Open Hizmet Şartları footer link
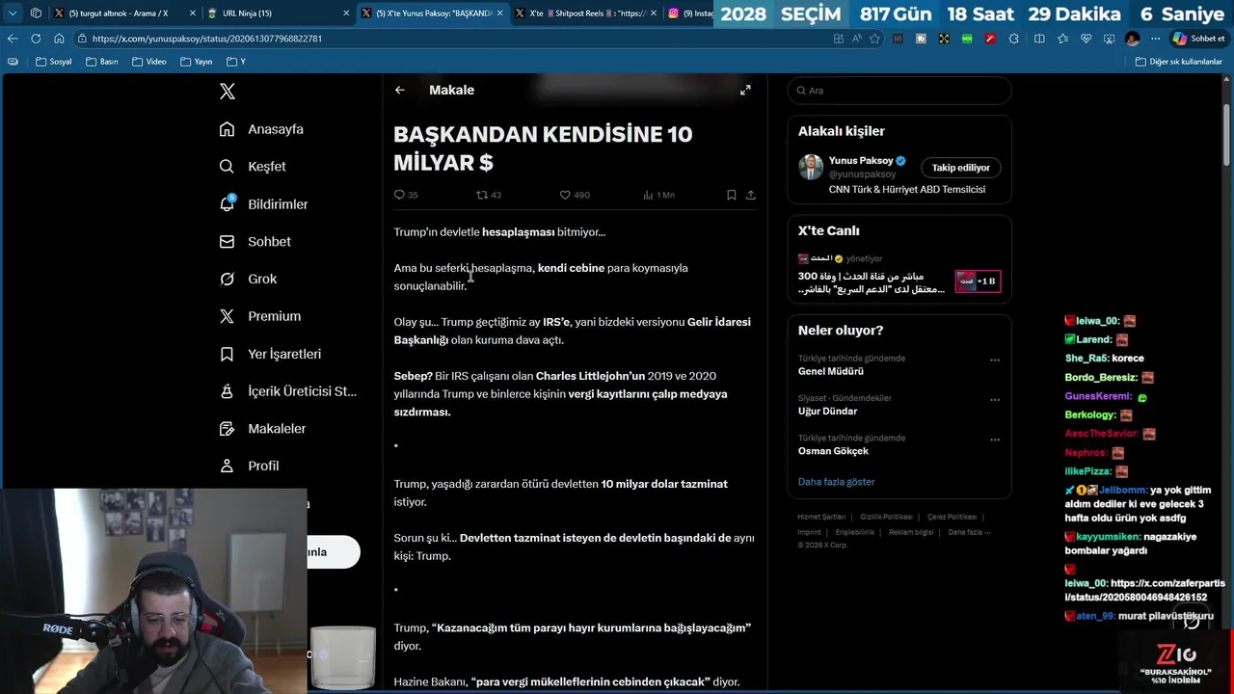The image size is (1234, 694). click(x=821, y=518)
